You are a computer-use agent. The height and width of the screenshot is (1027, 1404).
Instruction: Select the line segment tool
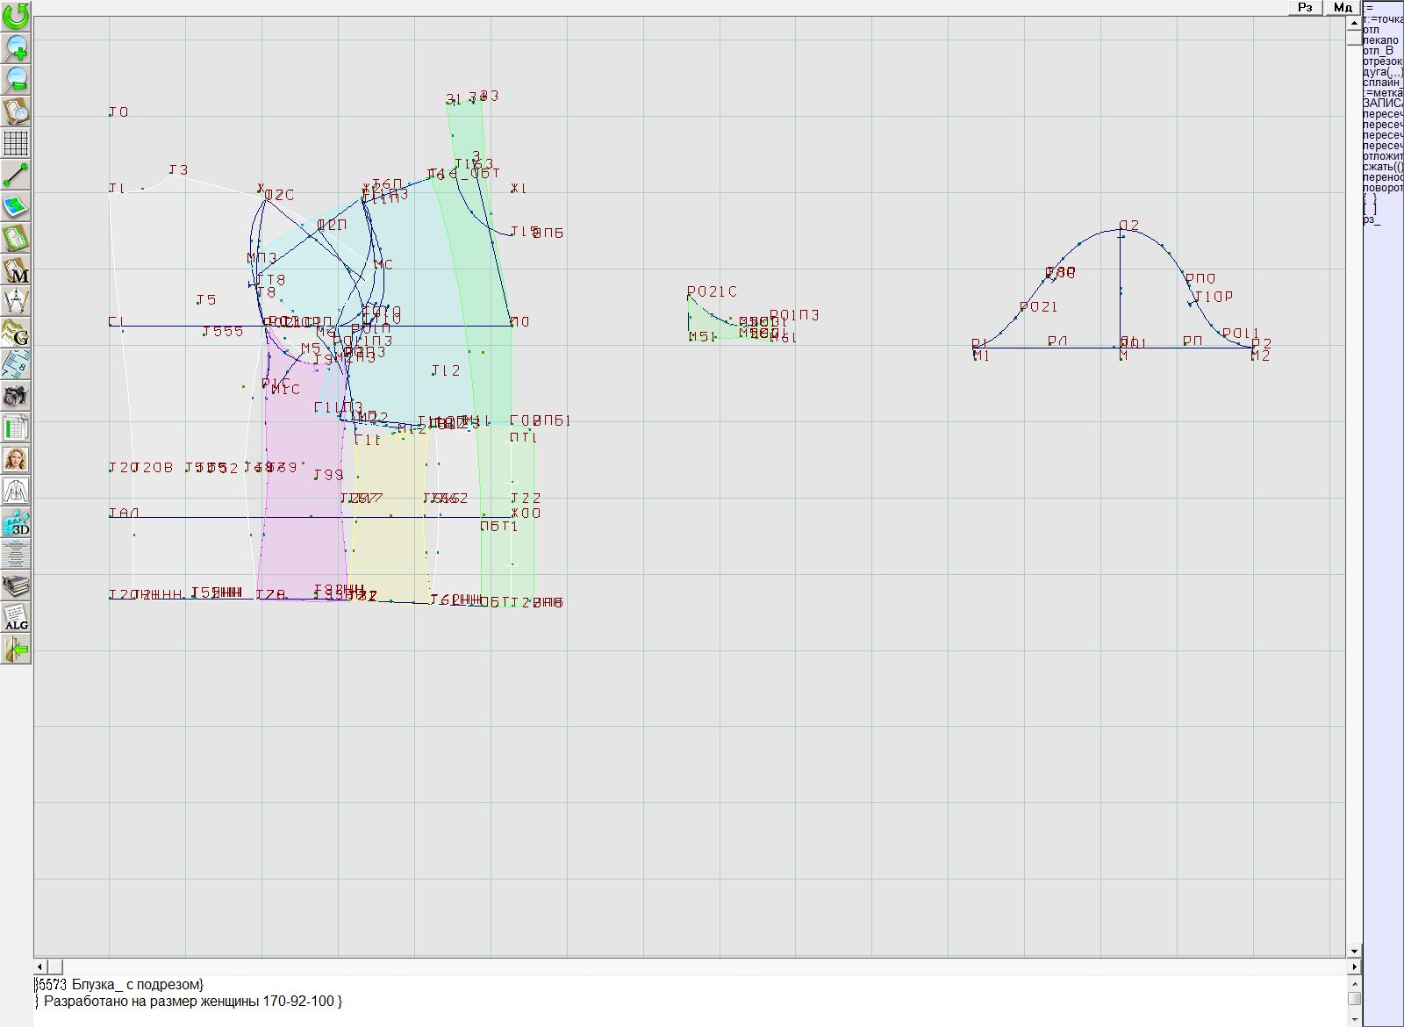click(16, 175)
